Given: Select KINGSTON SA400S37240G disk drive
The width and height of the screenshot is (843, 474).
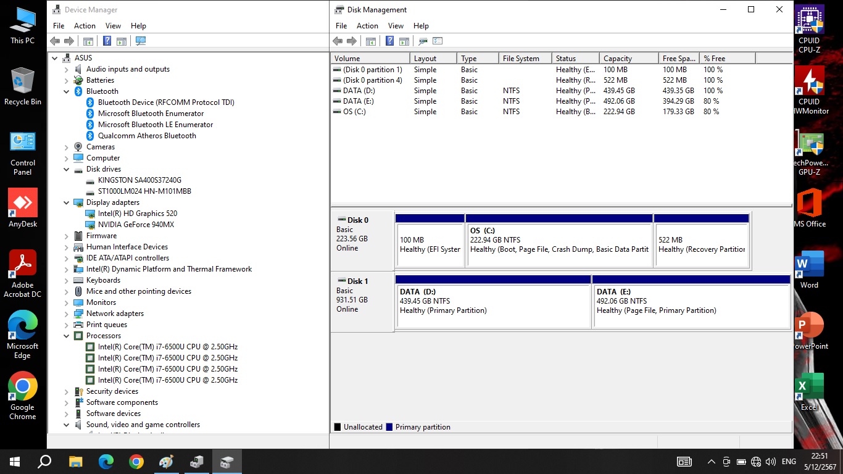Looking at the screenshot, I should click(139, 180).
